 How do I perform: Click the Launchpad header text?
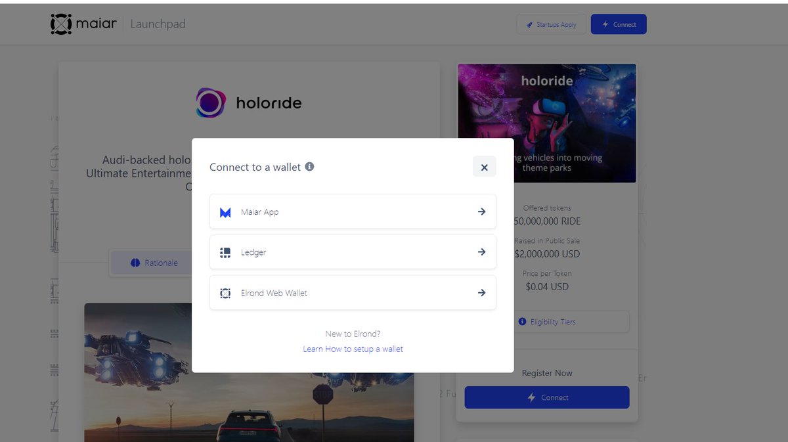[158, 24]
